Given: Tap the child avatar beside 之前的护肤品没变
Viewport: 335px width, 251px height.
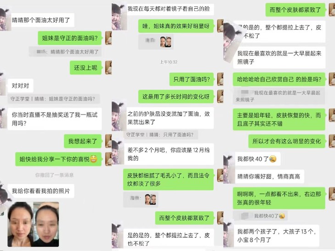Looking at the screenshot, I should point(118,116).
